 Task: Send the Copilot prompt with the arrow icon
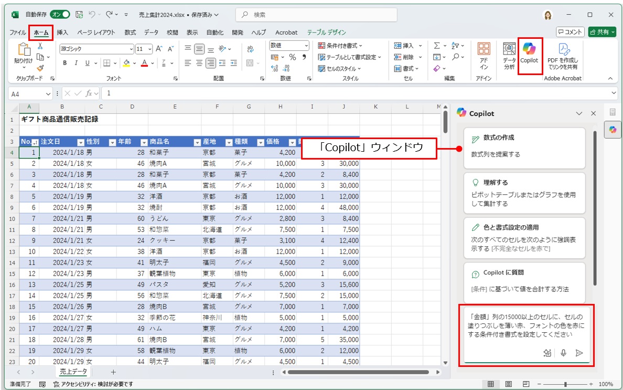(x=579, y=354)
